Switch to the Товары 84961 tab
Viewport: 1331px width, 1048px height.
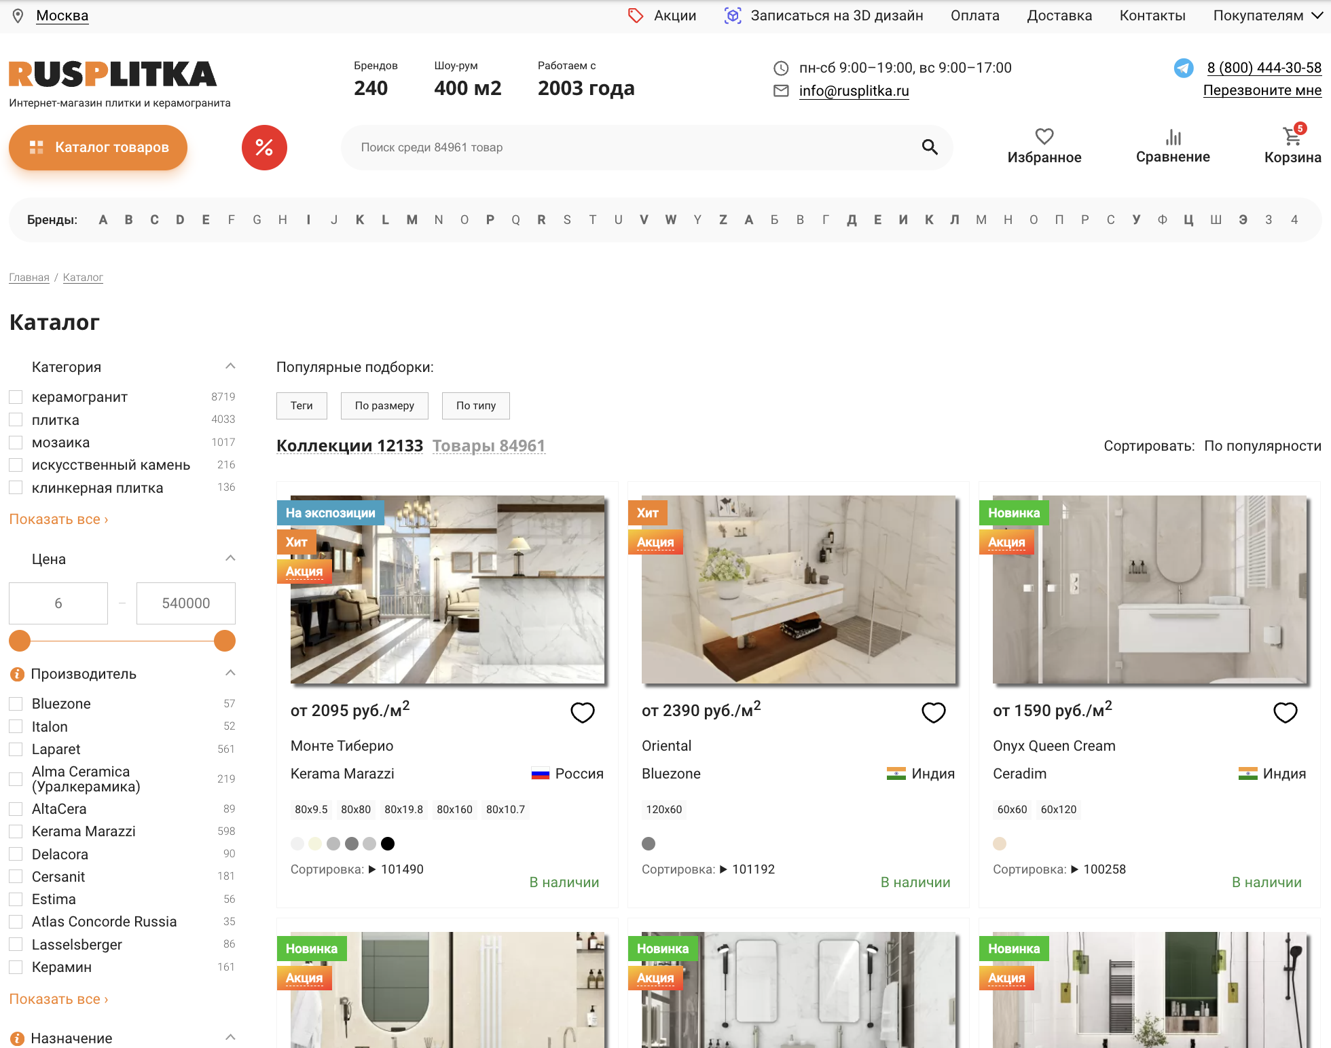(x=488, y=446)
